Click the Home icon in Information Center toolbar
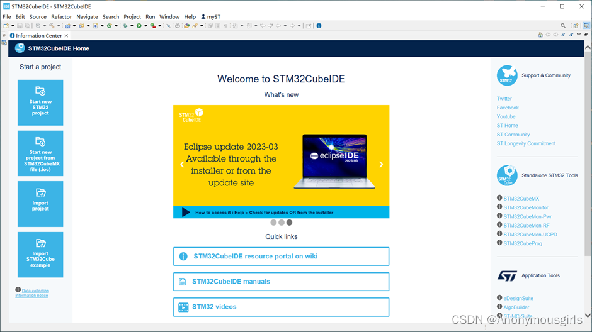 point(540,35)
